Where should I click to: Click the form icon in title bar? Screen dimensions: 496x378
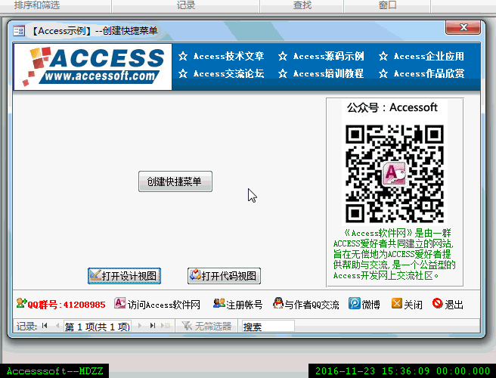click(x=19, y=31)
